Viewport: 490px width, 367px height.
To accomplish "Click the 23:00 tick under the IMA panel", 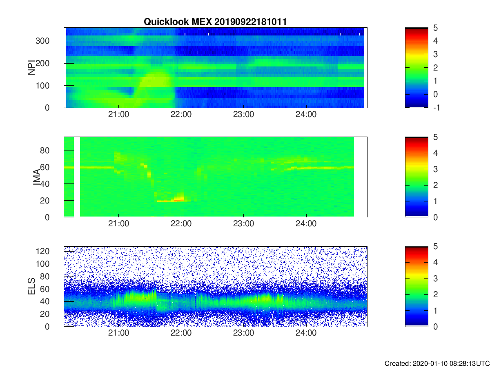I will (x=243, y=224).
